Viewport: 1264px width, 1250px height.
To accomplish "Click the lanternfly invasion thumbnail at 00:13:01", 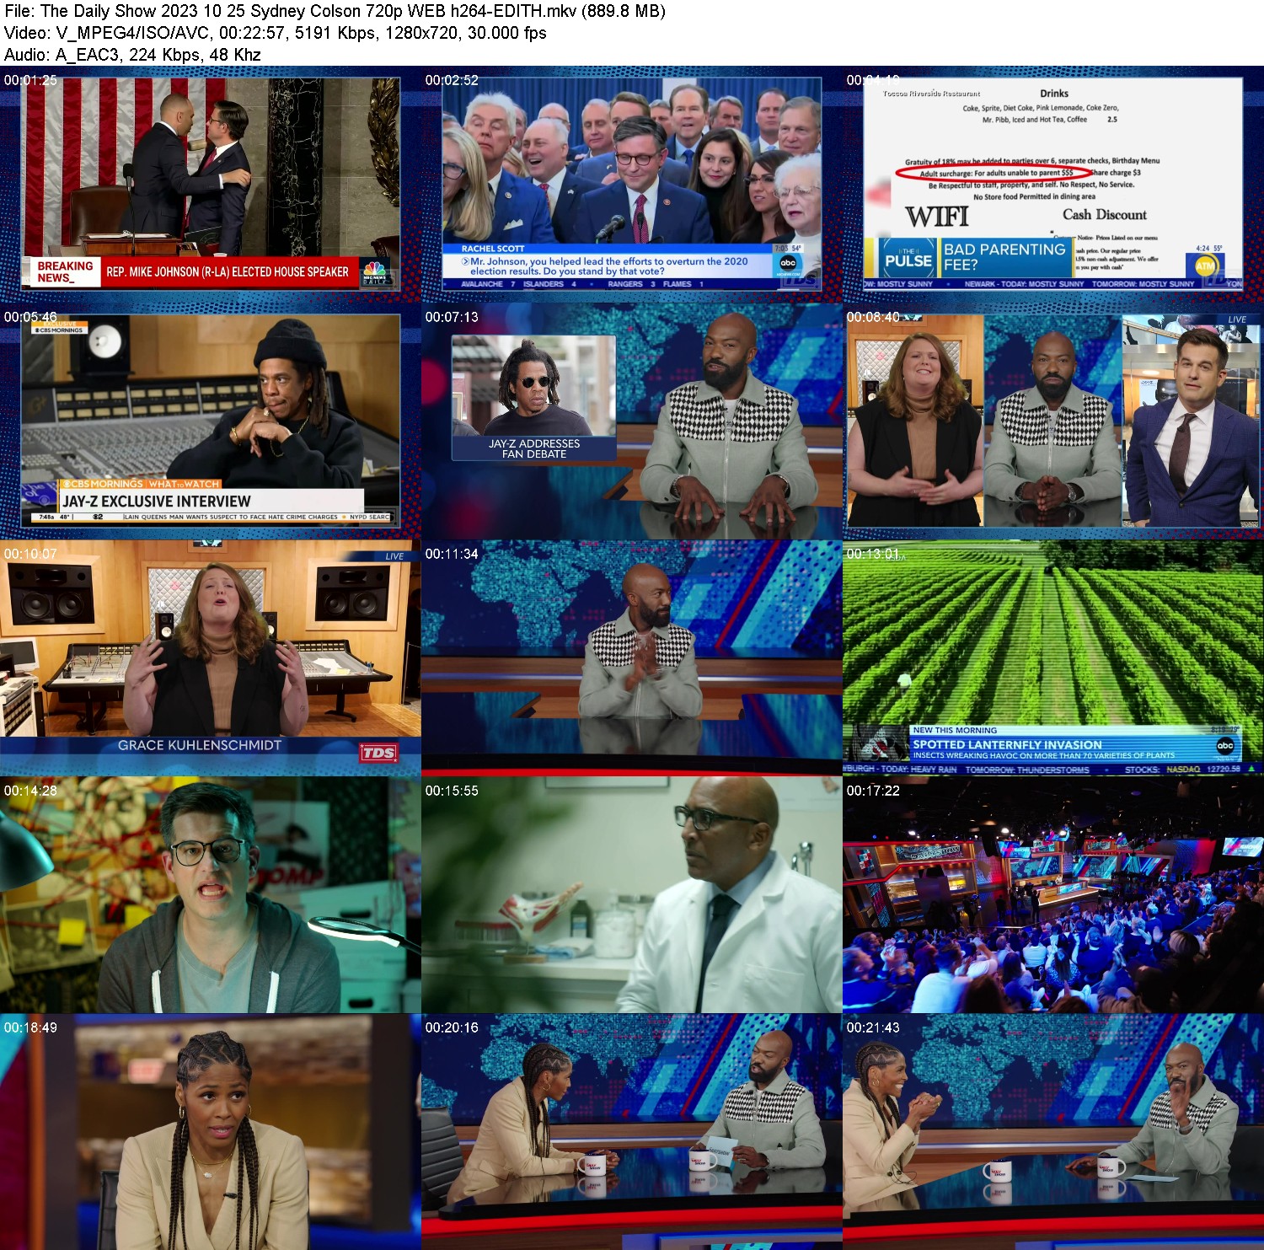I will click(1053, 658).
